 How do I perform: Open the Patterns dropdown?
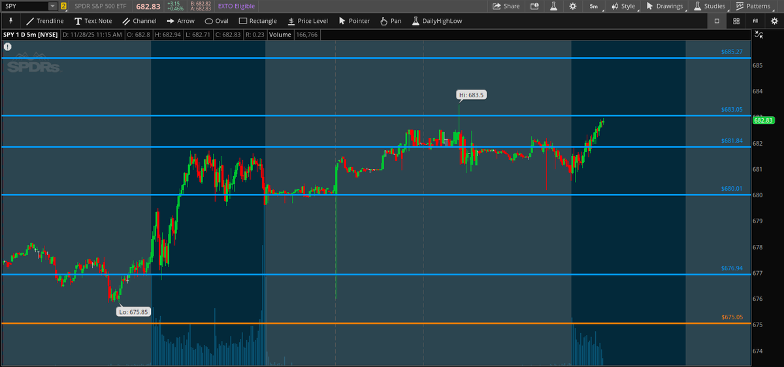(753, 6)
